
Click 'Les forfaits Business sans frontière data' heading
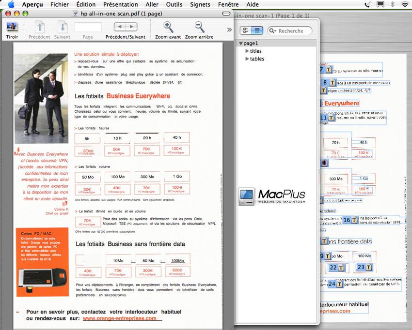pyautogui.click(x=130, y=244)
